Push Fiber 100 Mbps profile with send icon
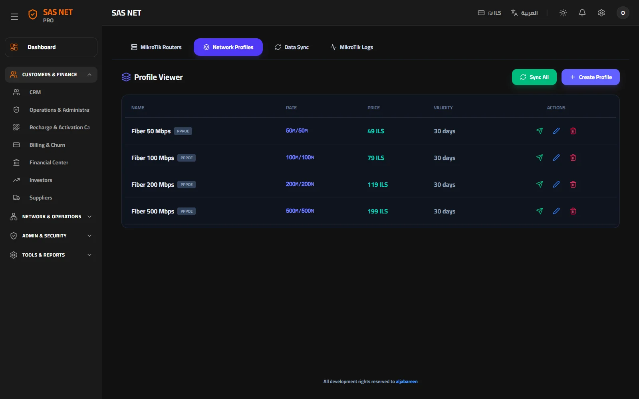Viewport: 639px width, 399px height. click(540, 158)
